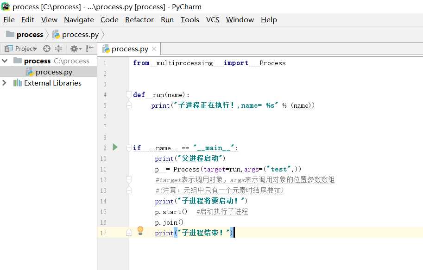Click the yellow lightbulb intention icon
This screenshot has height=270, width=423.
coord(140,231)
